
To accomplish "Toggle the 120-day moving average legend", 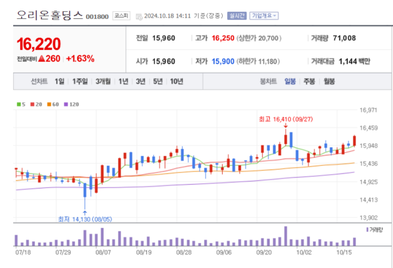I will click(x=71, y=104).
